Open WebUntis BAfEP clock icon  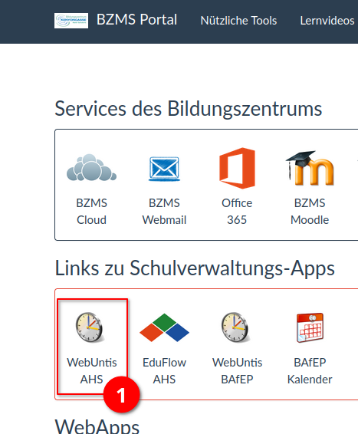point(235,327)
